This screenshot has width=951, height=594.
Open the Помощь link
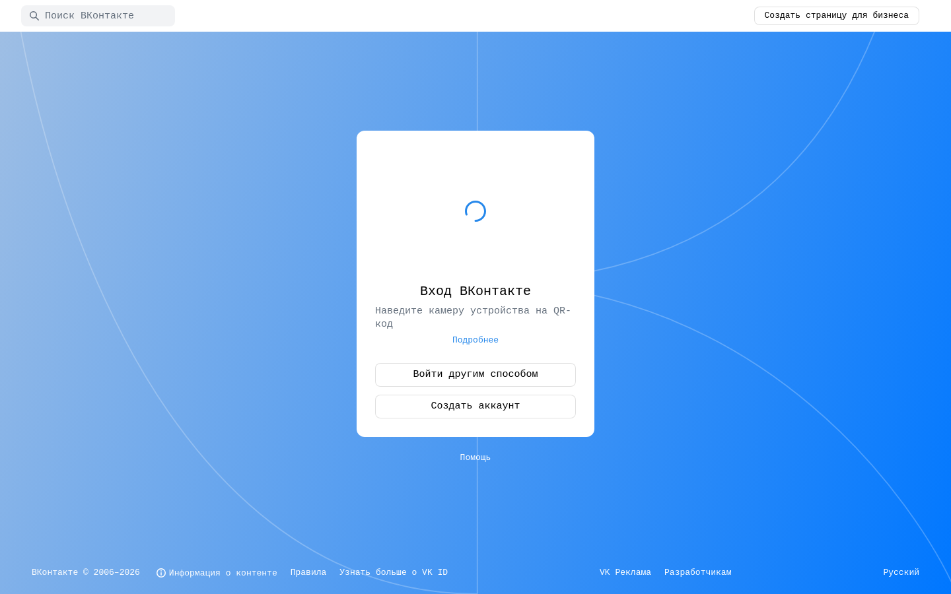point(475,457)
